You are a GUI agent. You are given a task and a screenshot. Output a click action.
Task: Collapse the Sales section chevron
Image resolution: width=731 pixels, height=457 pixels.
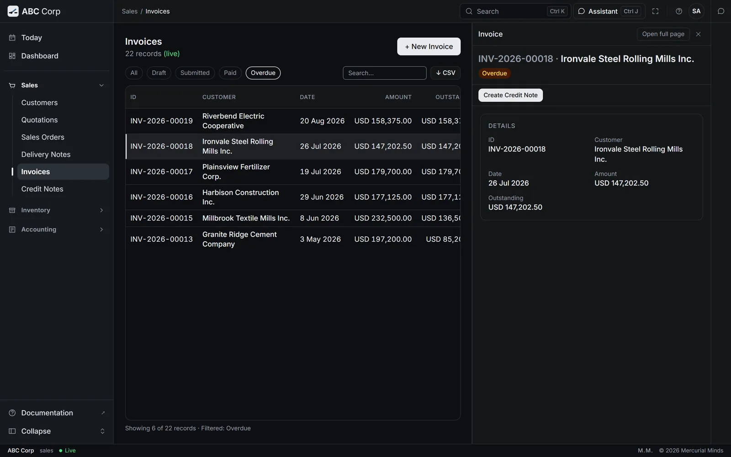tap(101, 85)
